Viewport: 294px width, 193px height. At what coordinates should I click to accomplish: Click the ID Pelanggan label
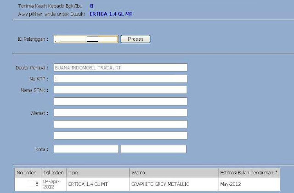pos(33,39)
